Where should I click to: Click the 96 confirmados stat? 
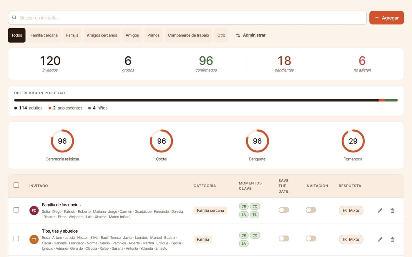pos(206,64)
